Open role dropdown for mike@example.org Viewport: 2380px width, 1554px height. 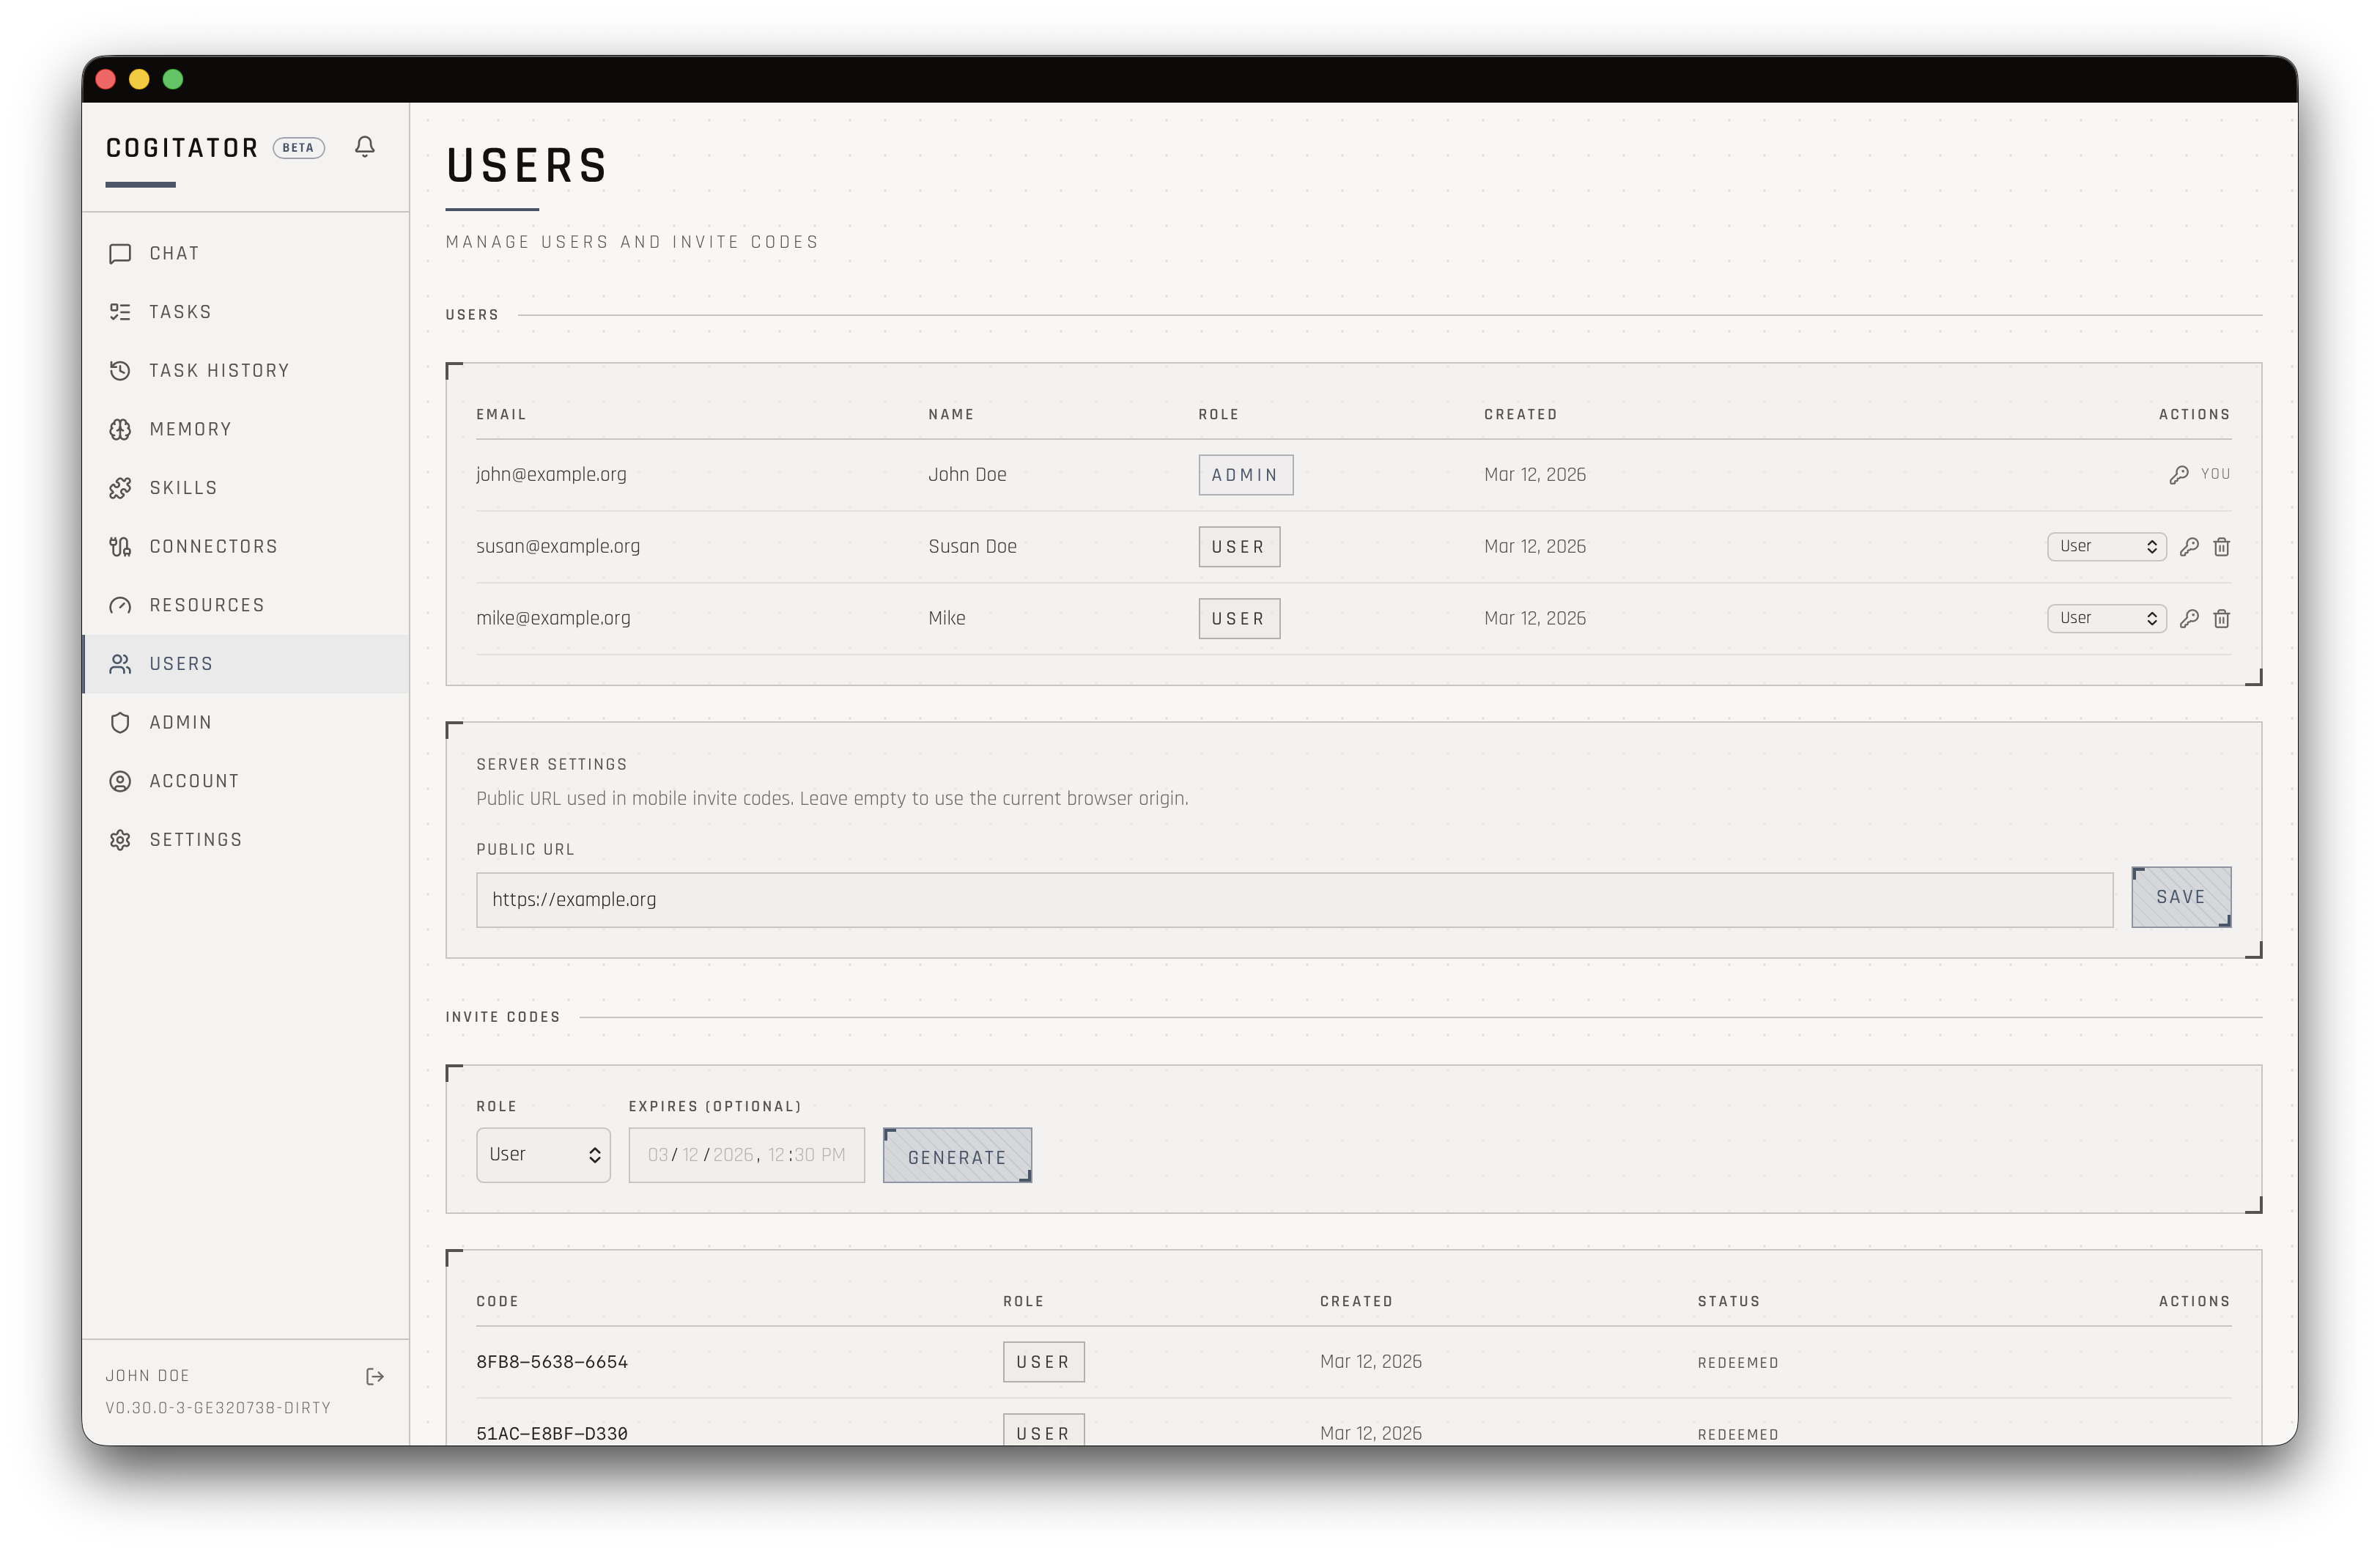2107,619
